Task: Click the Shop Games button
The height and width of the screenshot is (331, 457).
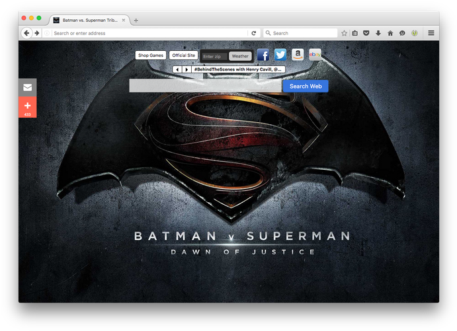Action: (151, 55)
